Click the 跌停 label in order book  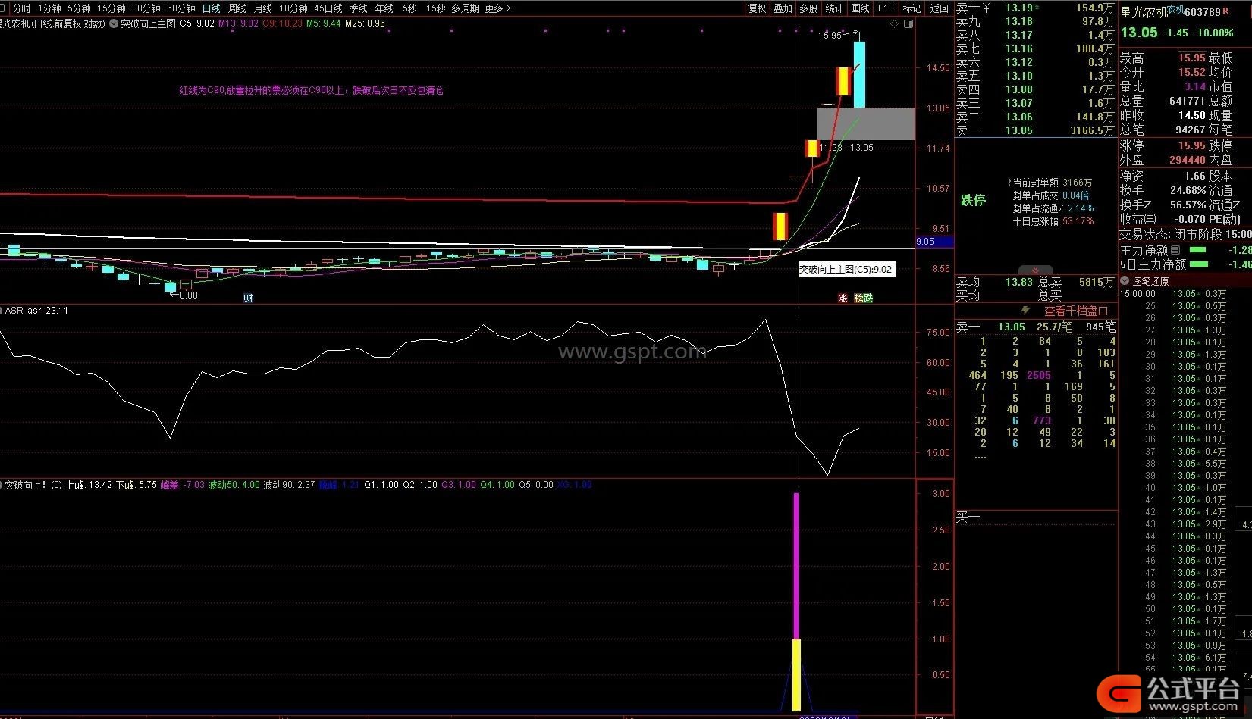973,200
